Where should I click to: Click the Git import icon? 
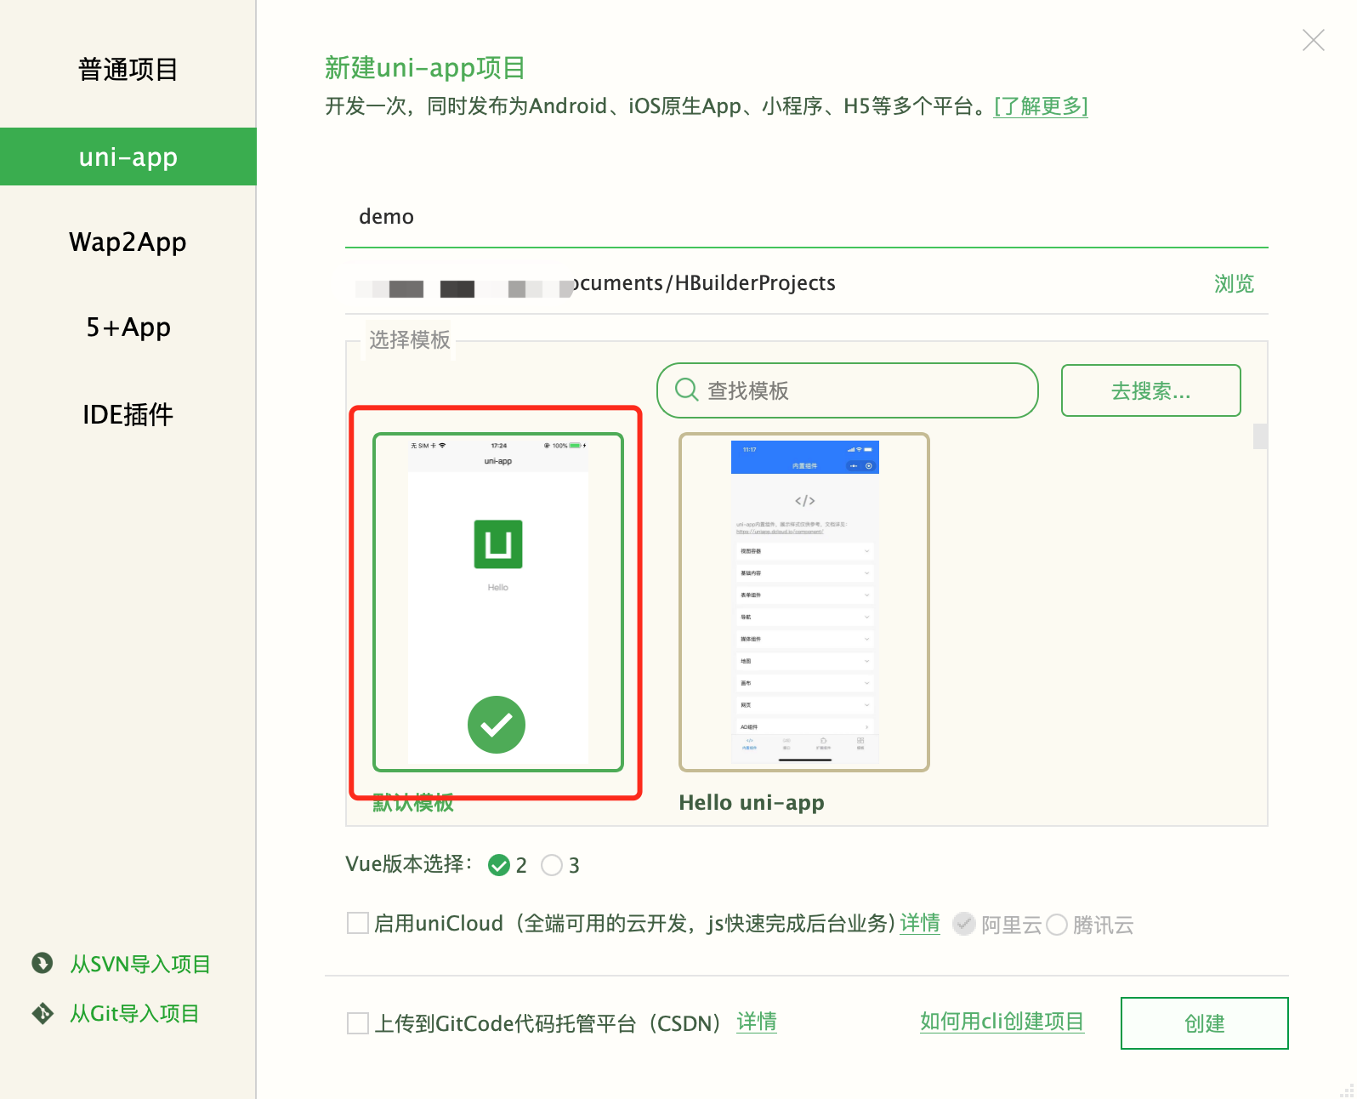42,1013
